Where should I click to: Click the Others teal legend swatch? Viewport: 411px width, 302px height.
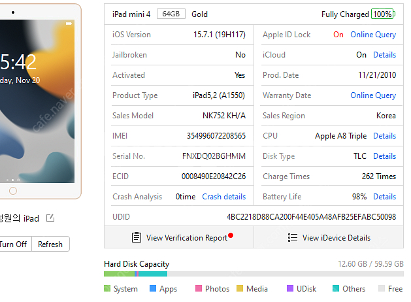coord(336,288)
